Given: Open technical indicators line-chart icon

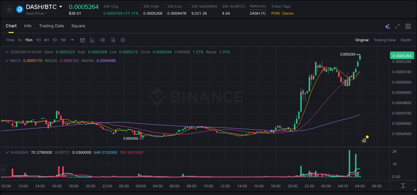Looking at the screenshot, I should click(x=92, y=40).
